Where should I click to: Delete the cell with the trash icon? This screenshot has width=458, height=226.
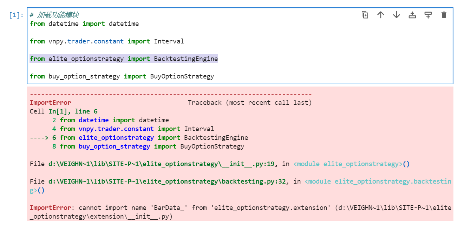click(444, 15)
